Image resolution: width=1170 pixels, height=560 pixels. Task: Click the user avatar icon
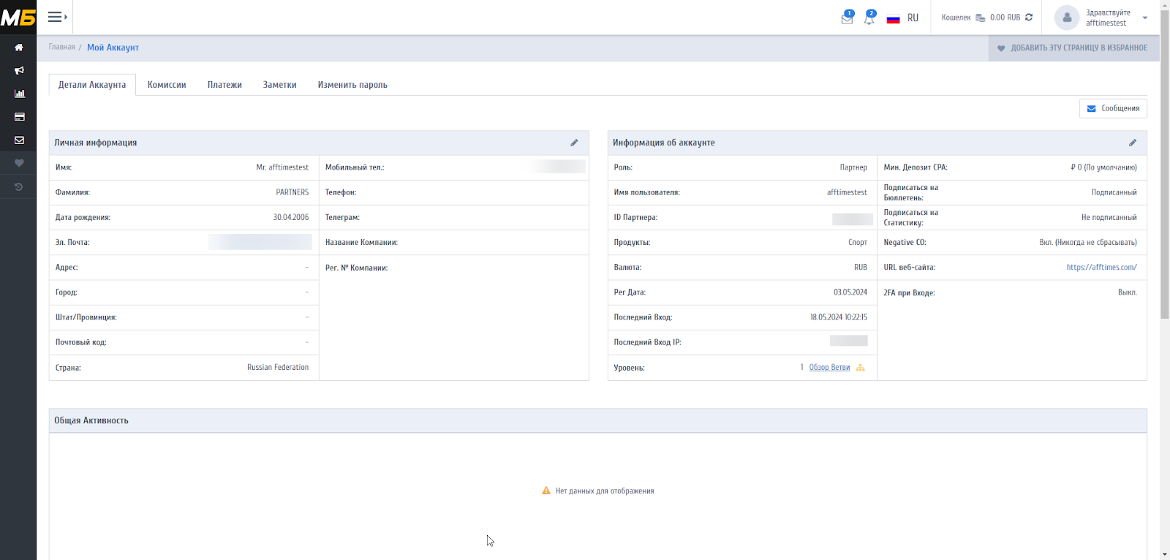pos(1067,18)
